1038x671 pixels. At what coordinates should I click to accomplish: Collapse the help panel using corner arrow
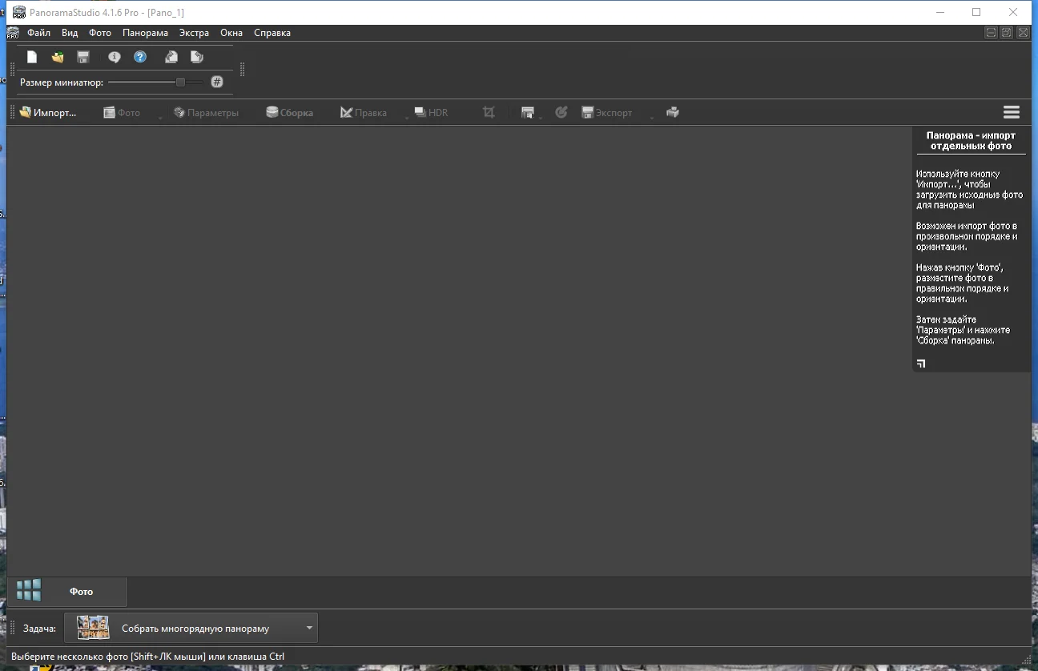coord(921,364)
